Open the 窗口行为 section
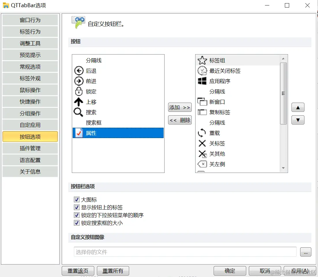318x277 pixels. click(x=30, y=20)
